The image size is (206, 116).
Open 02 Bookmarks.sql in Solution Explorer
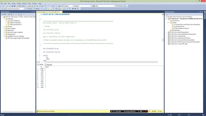click(x=179, y=26)
